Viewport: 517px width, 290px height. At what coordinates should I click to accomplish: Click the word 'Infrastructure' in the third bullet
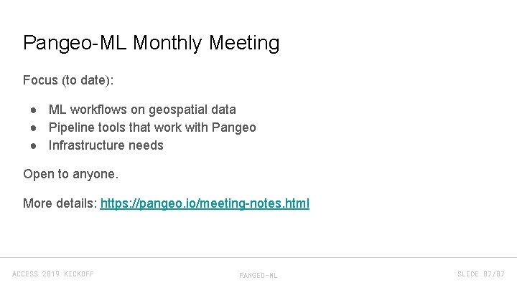tap(87, 145)
